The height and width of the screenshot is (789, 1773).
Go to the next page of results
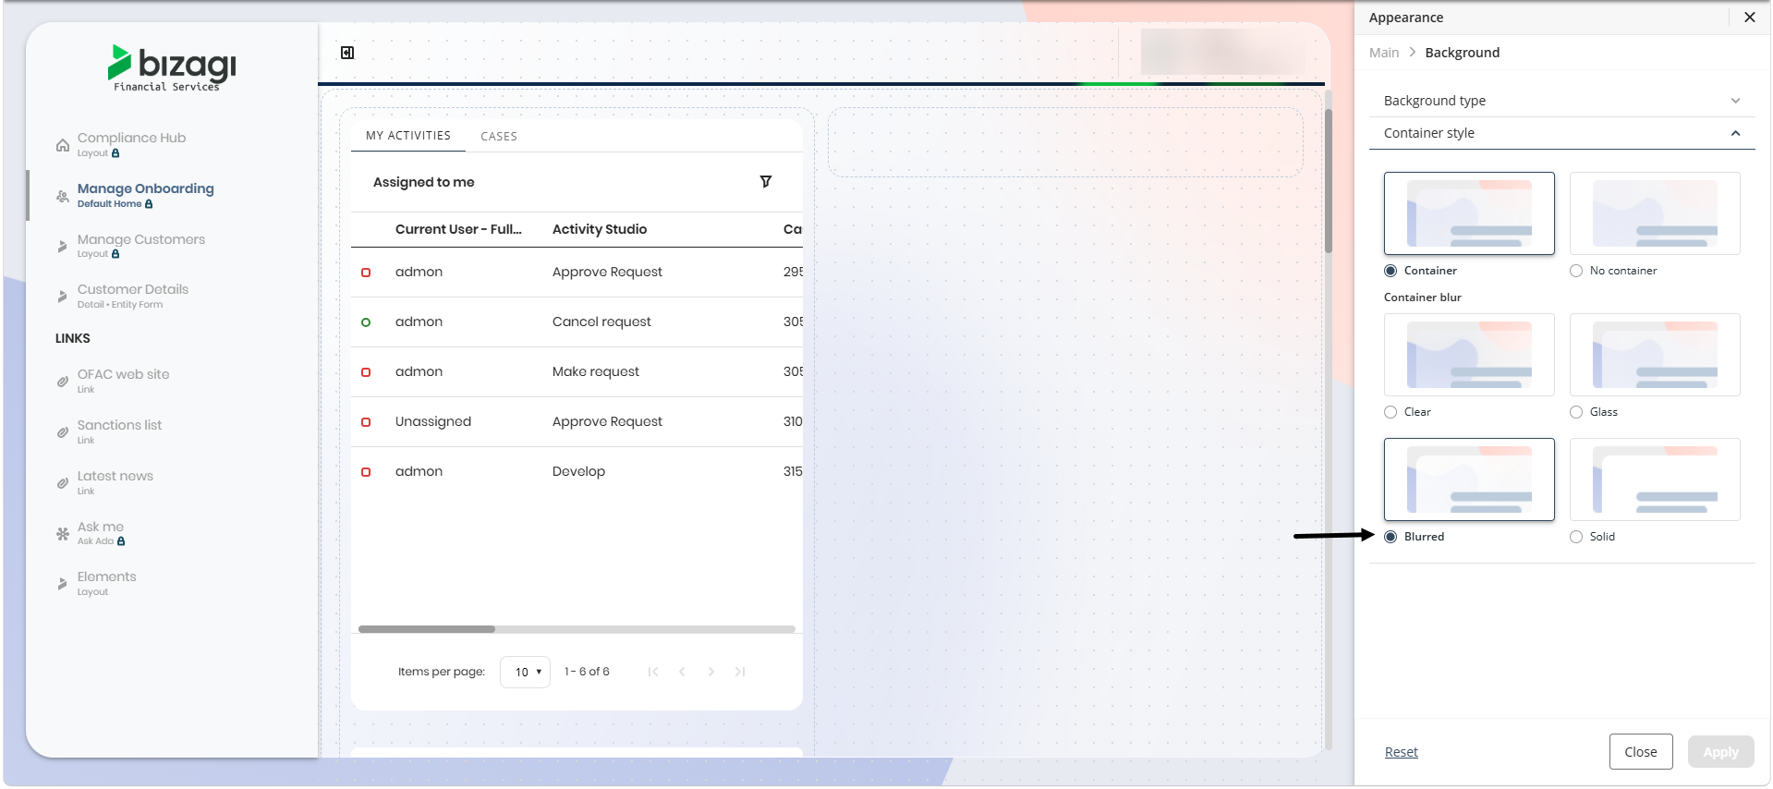point(711,672)
